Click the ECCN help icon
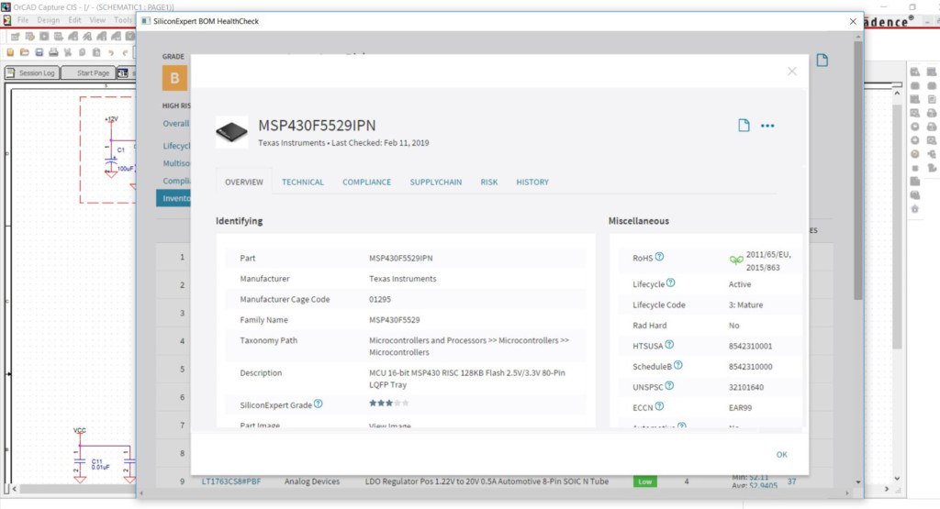The height and width of the screenshot is (509, 940). 659,406
